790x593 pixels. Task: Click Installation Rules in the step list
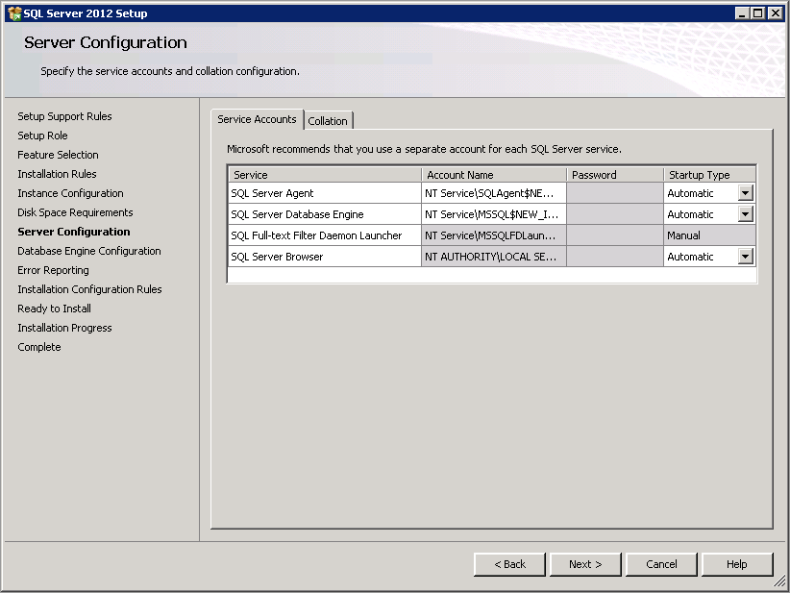coord(57,174)
